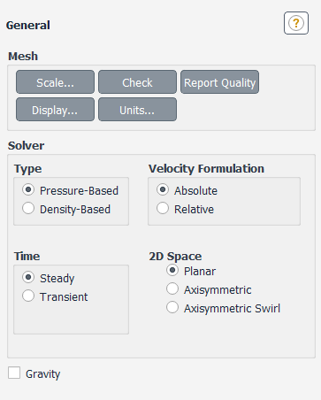Select Axisymmetric 2D space option
Screen dimensions: 321x400
172,288
